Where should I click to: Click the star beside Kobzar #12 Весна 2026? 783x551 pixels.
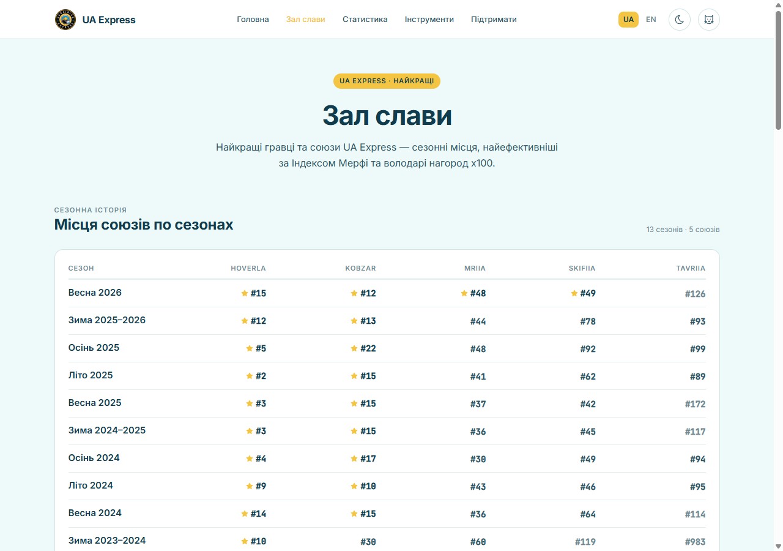354,293
